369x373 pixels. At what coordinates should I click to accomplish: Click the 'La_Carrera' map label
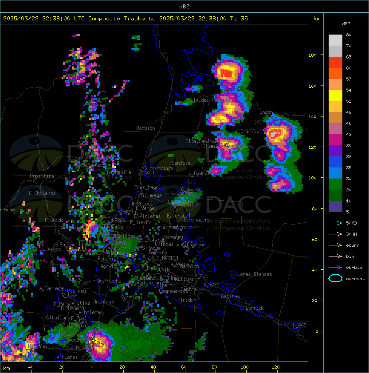pyautogui.click(x=50, y=288)
